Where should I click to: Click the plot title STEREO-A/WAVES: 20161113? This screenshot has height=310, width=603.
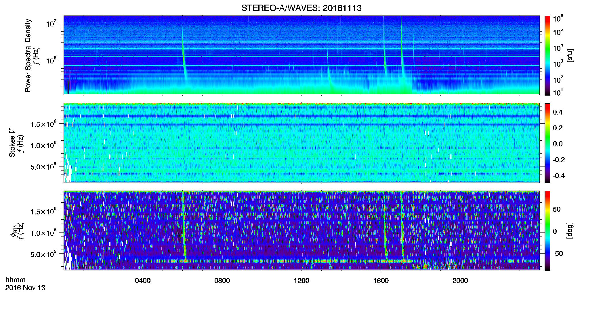301,8
